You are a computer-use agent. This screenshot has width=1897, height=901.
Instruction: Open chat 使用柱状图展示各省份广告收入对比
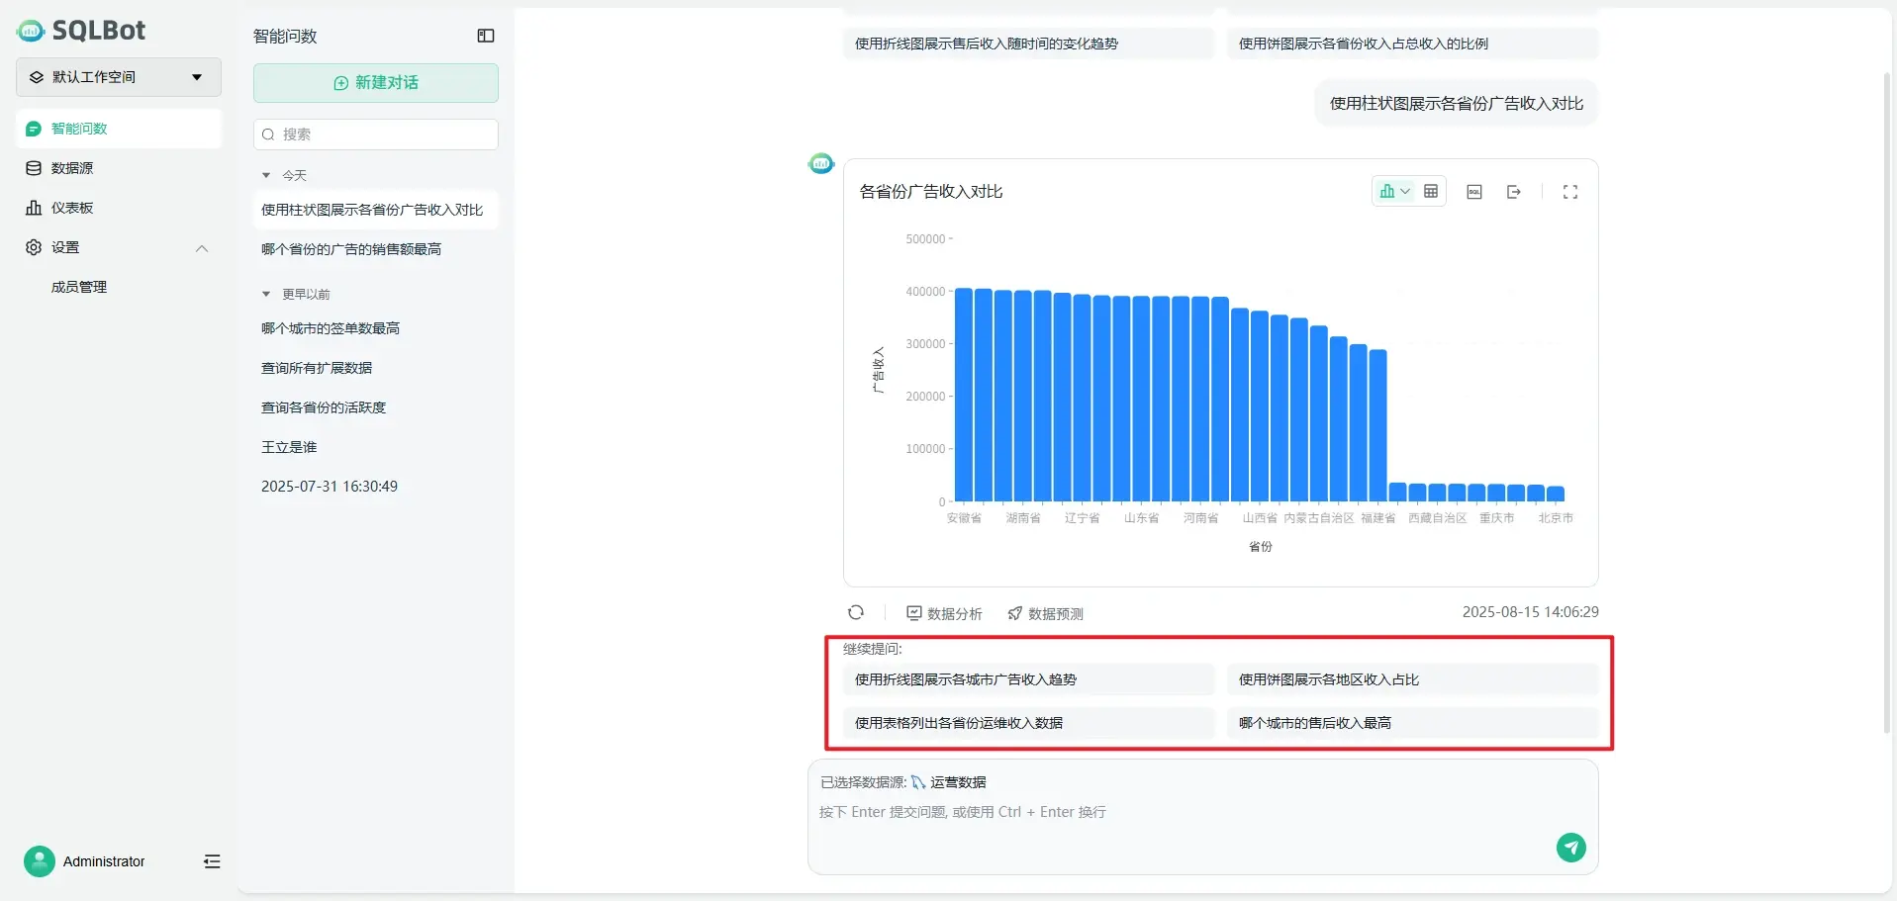pyautogui.click(x=376, y=210)
